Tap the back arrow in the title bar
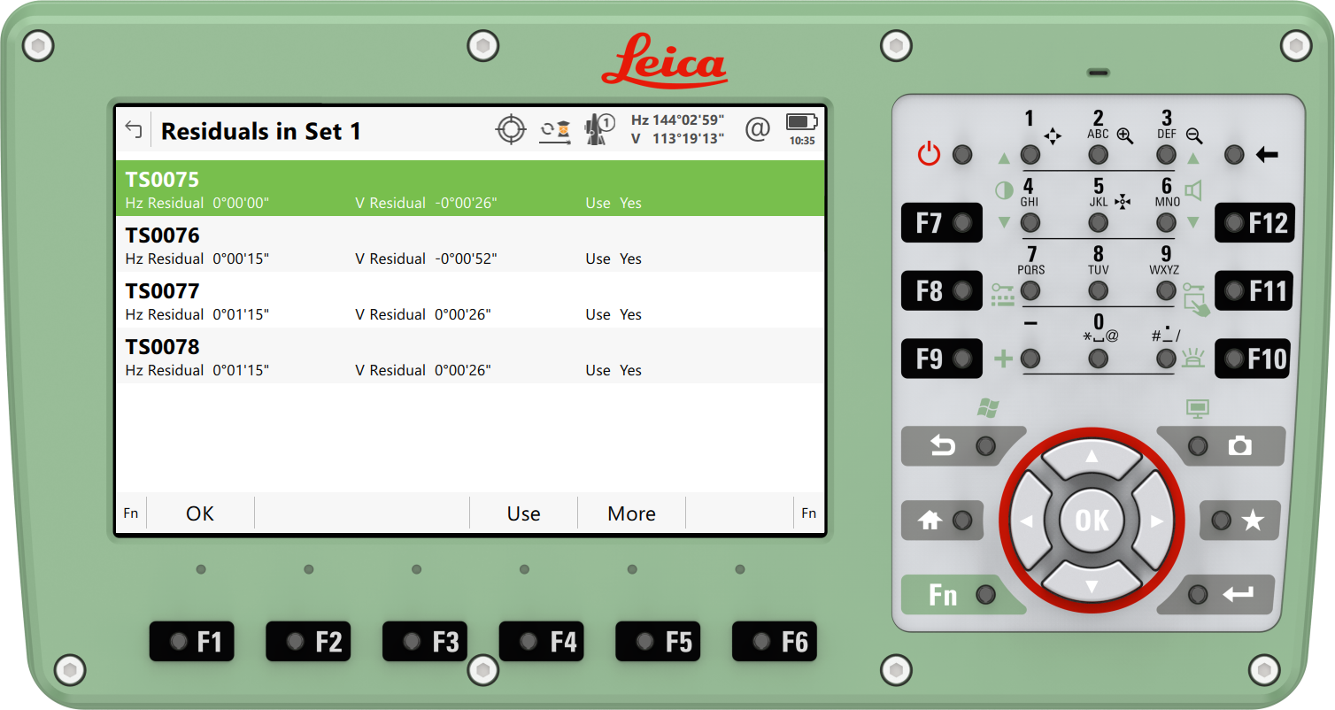 coord(134,130)
